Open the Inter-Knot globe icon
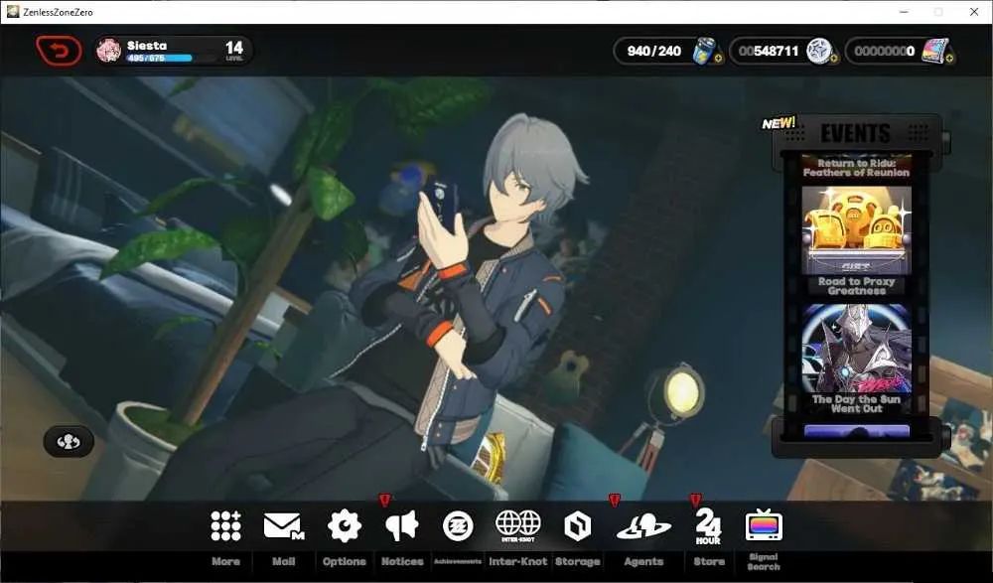 [x=518, y=525]
